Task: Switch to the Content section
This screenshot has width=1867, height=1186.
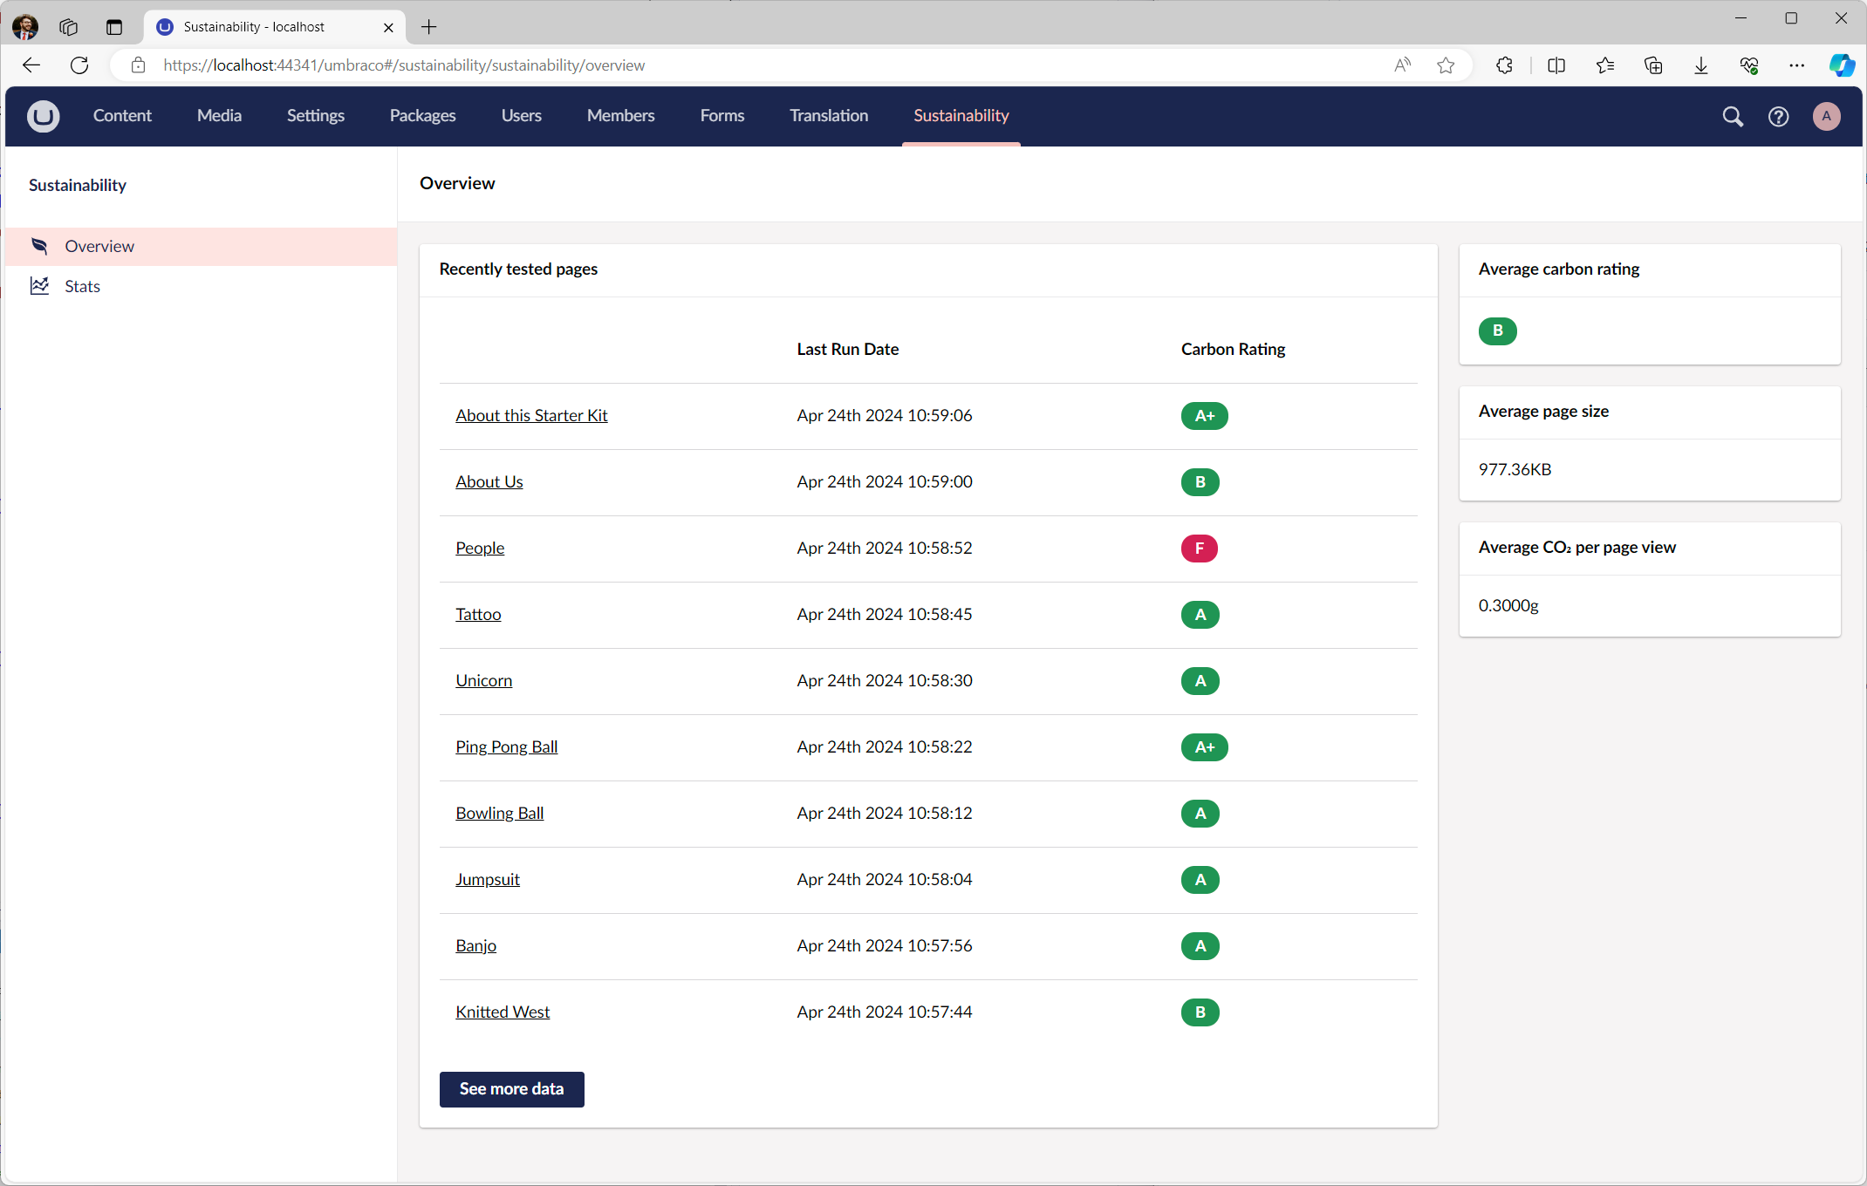Action: coord(122,116)
